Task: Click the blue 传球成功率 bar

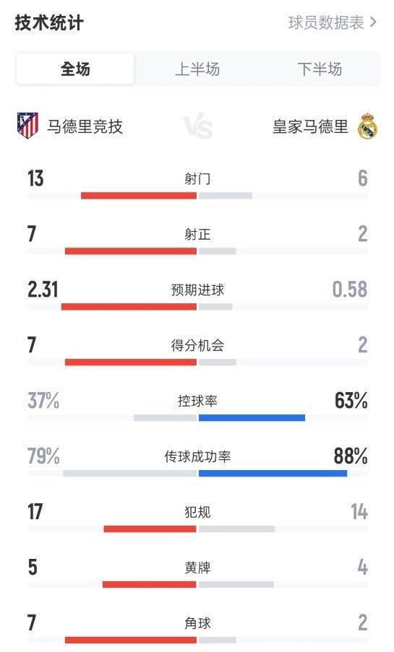Action: point(273,473)
